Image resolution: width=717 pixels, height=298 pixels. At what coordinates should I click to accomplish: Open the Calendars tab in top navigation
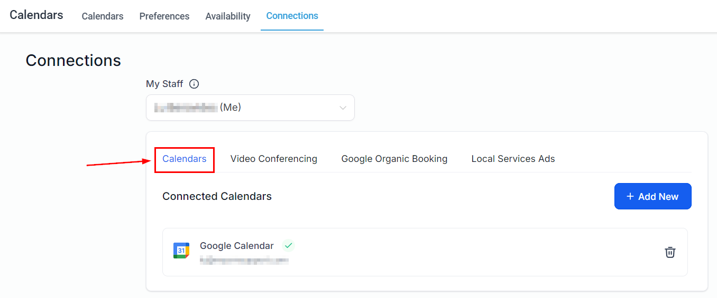(103, 16)
